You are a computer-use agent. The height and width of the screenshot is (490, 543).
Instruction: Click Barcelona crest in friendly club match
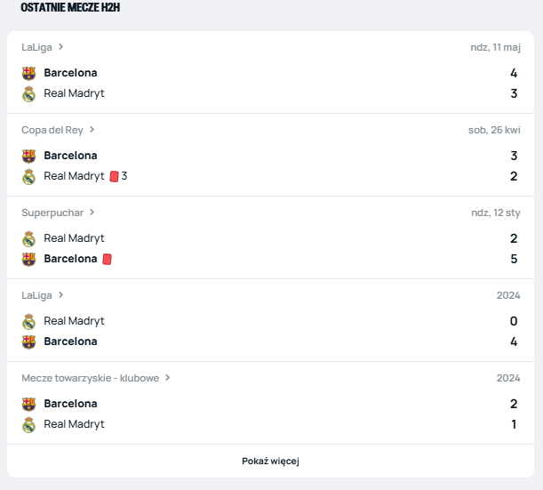(x=28, y=404)
